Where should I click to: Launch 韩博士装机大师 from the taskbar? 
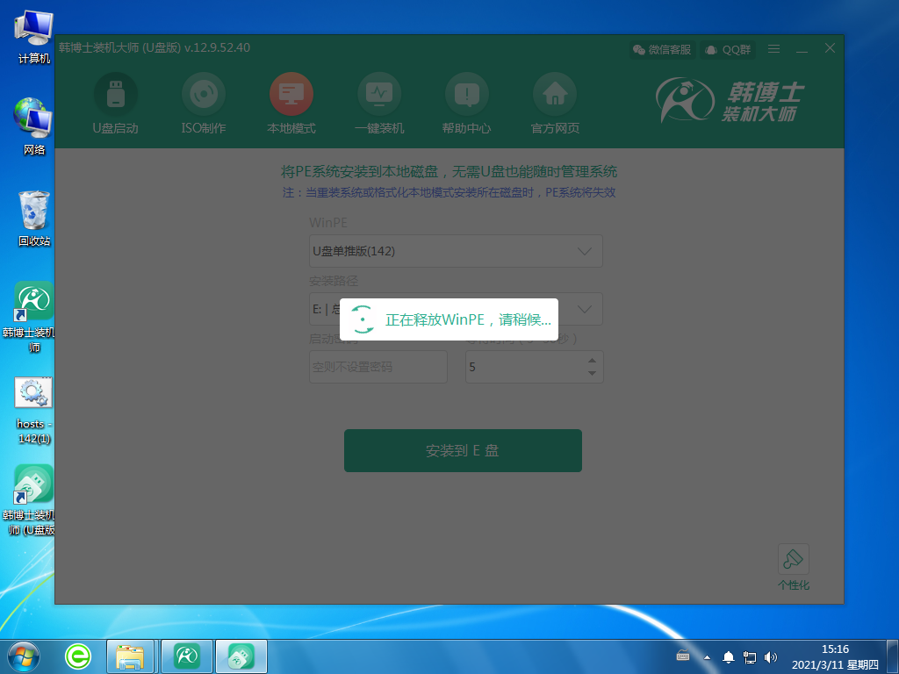tap(186, 656)
